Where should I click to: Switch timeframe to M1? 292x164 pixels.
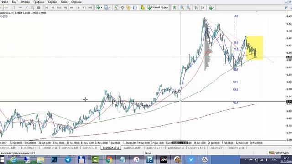pyautogui.click(x=47, y=7)
